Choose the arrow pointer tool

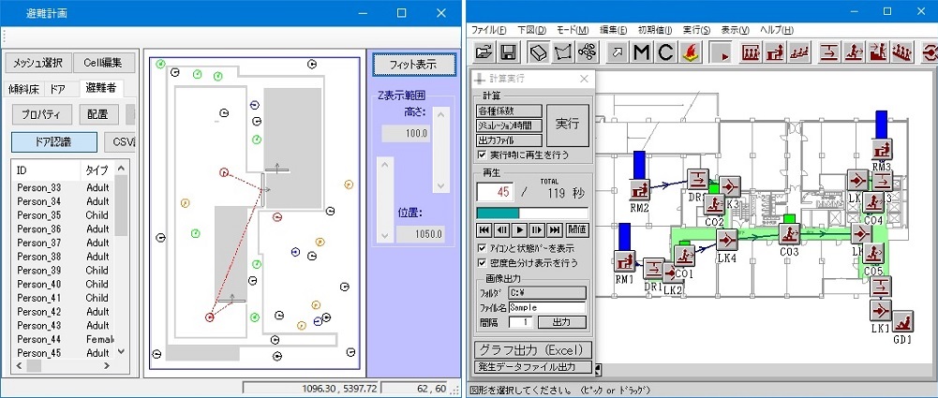618,52
